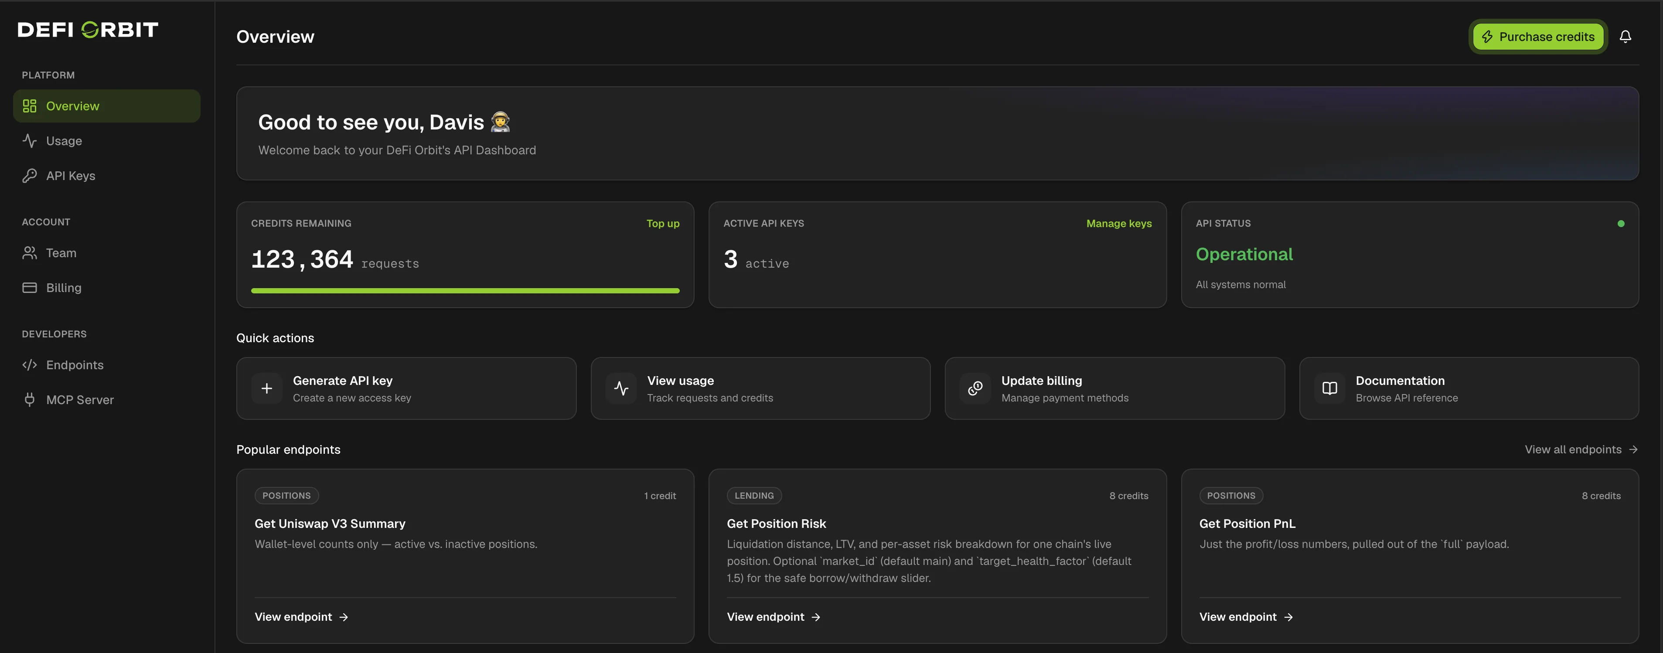
Task: Click the Documentation quick action
Action: [x=1469, y=388]
